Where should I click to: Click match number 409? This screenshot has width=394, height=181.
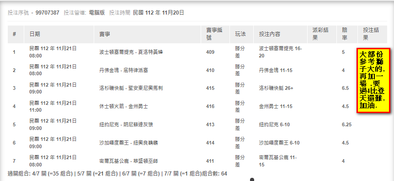tap(210, 52)
